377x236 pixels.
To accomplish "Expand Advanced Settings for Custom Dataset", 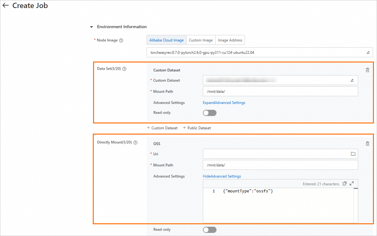I will (x=224, y=103).
